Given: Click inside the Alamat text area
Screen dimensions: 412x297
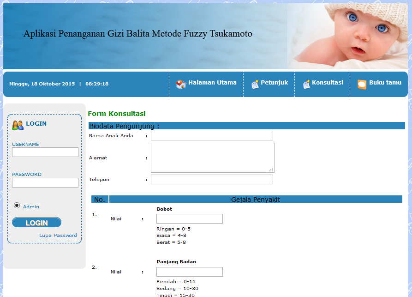Looking at the screenshot, I should click(x=213, y=158).
